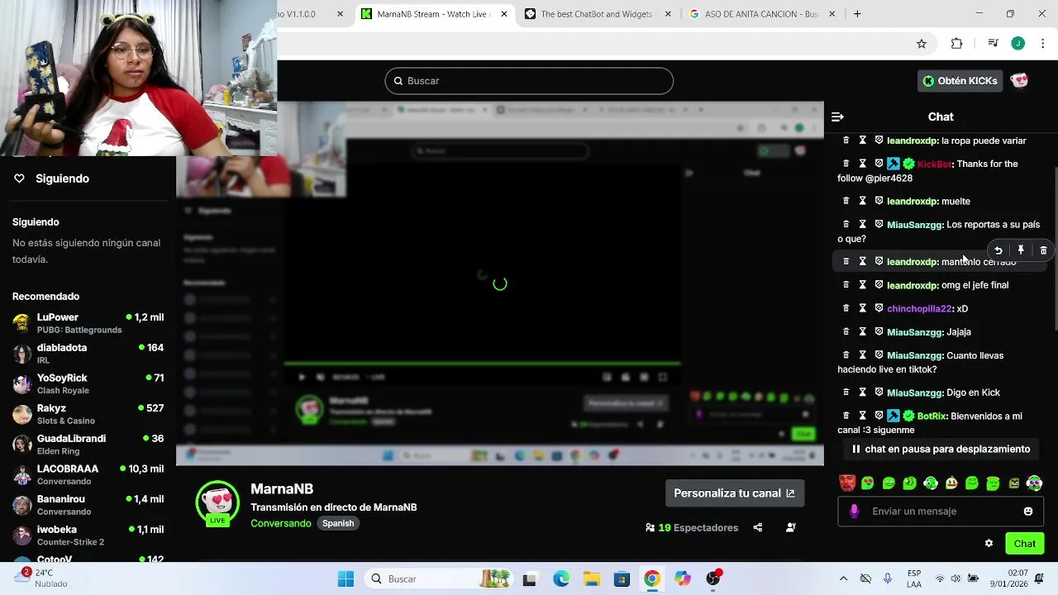Close the 'ASO DE ANITA CANCION' tab
The image size is (1058, 595).
click(832, 14)
